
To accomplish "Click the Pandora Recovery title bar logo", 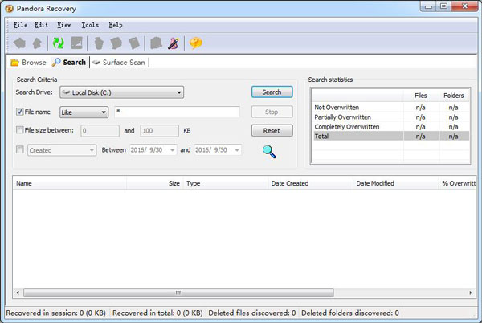I will pos(9,9).
